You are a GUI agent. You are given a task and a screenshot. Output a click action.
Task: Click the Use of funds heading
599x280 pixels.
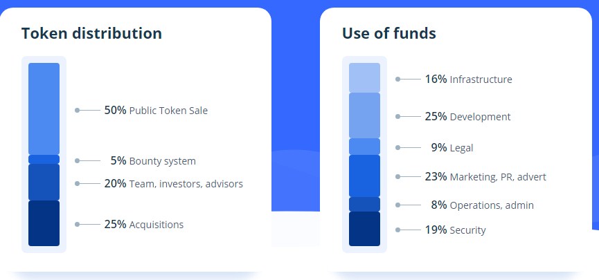click(x=389, y=33)
